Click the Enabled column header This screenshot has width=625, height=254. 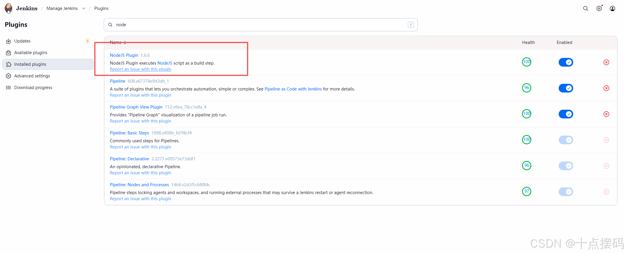click(564, 42)
